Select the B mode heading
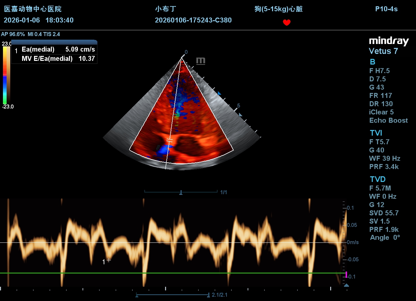The image size is (416, 301). pyautogui.click(x=372, y=62)
